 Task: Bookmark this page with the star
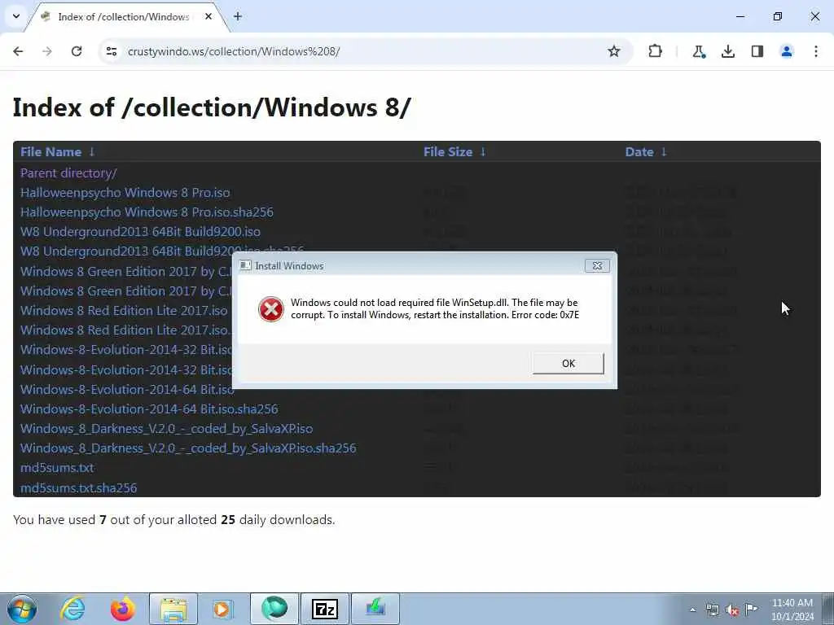(614, 51)
